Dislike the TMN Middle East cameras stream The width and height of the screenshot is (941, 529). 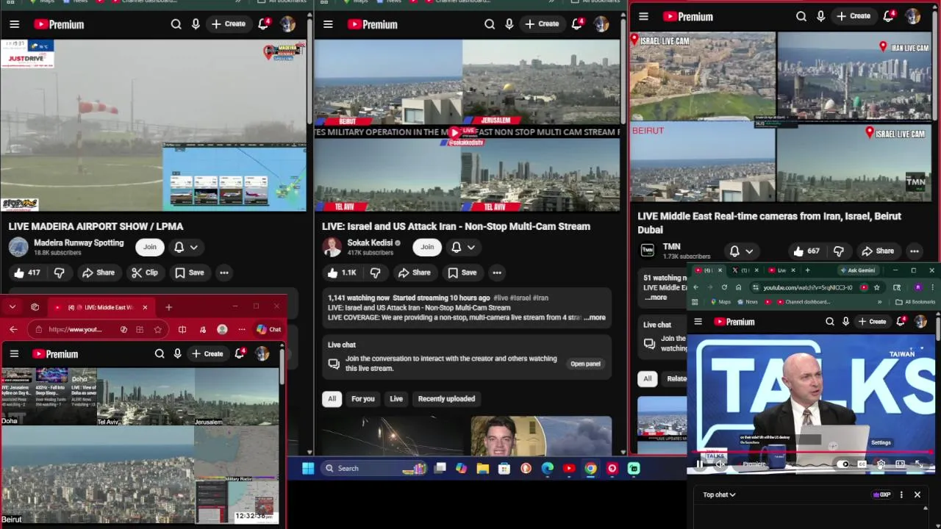pos(839,251)
